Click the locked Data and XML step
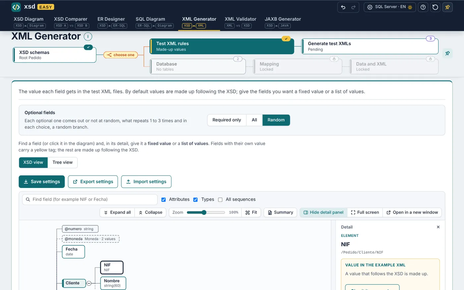 pos(394,67)
